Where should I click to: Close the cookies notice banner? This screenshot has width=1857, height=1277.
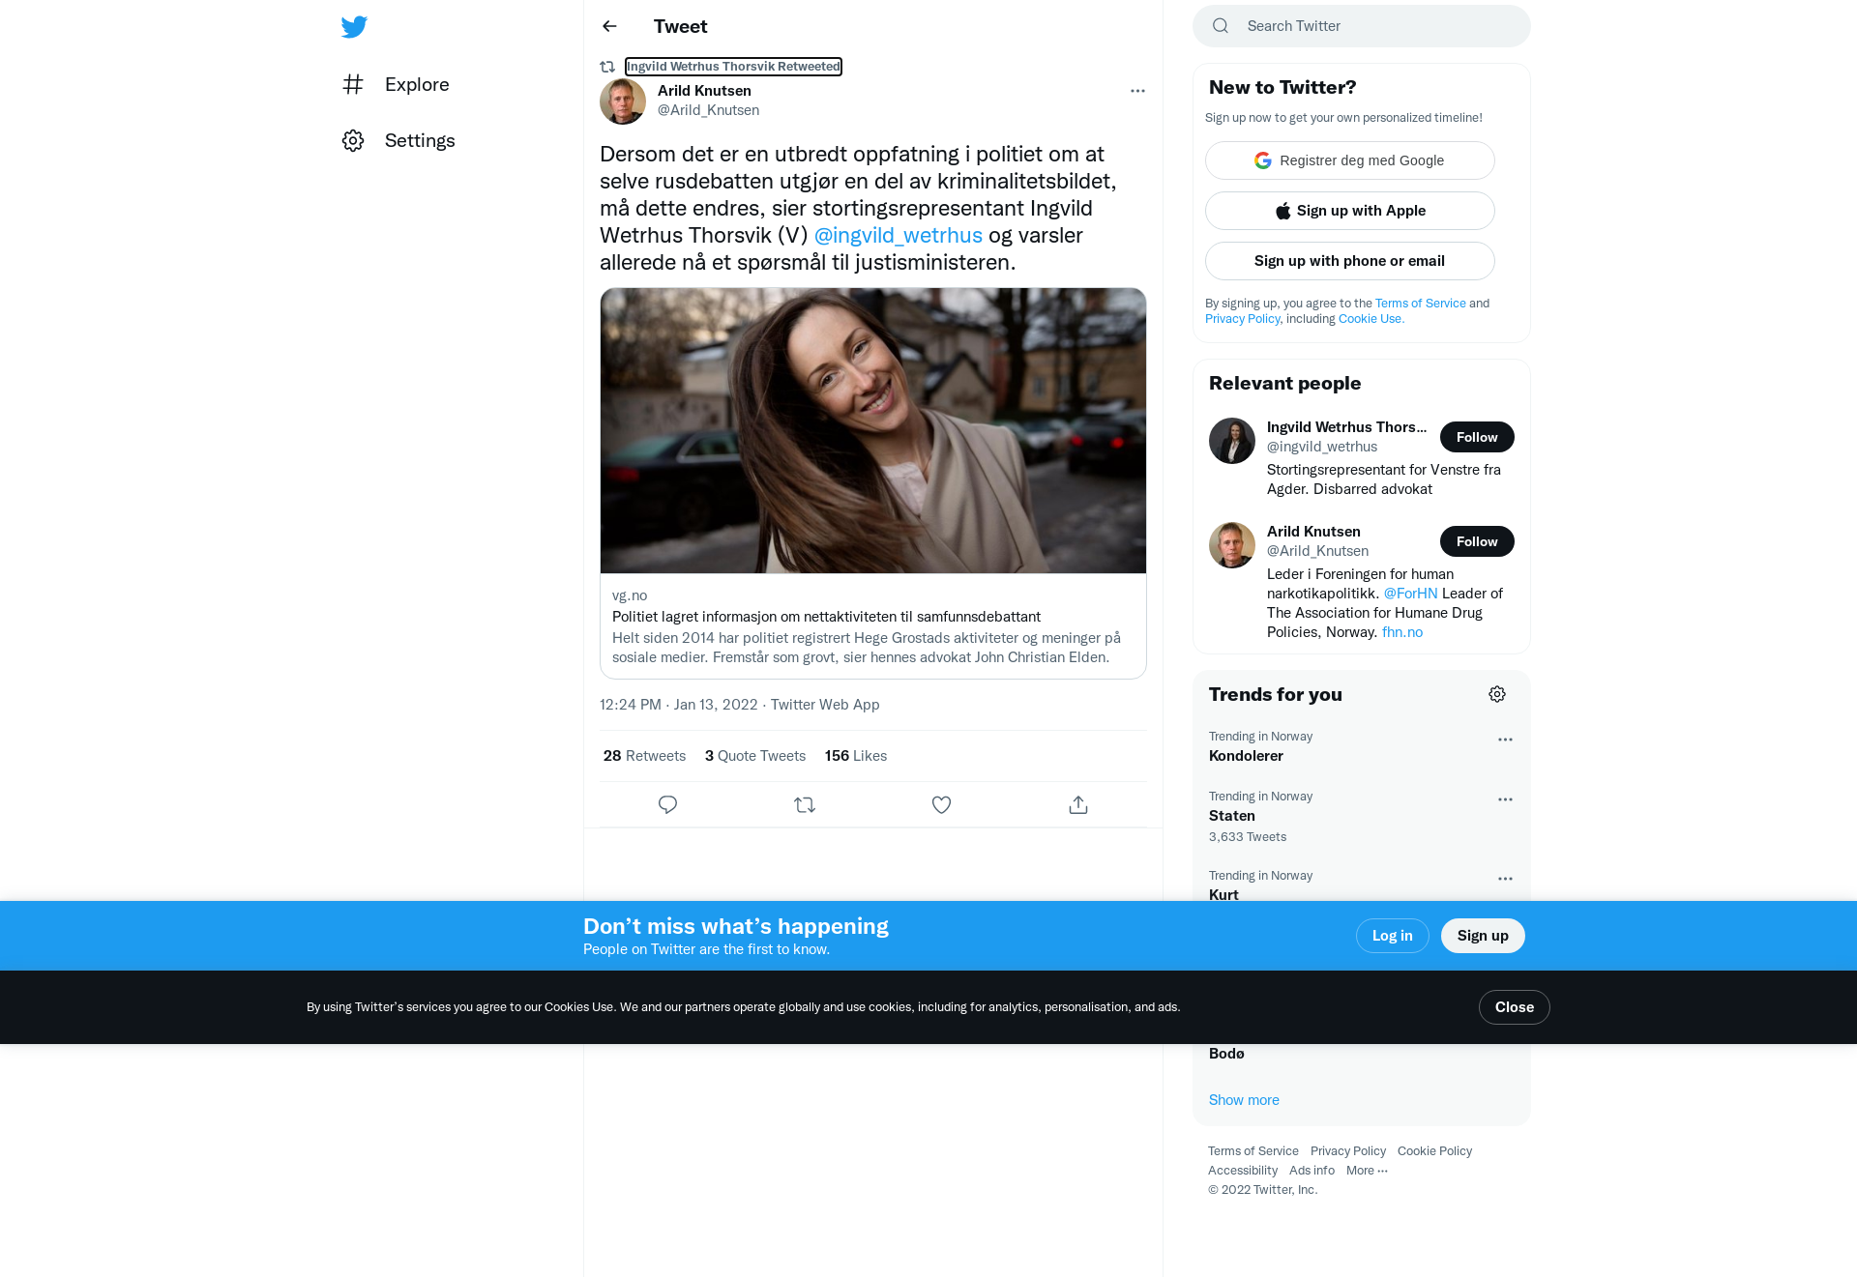1515,1007
